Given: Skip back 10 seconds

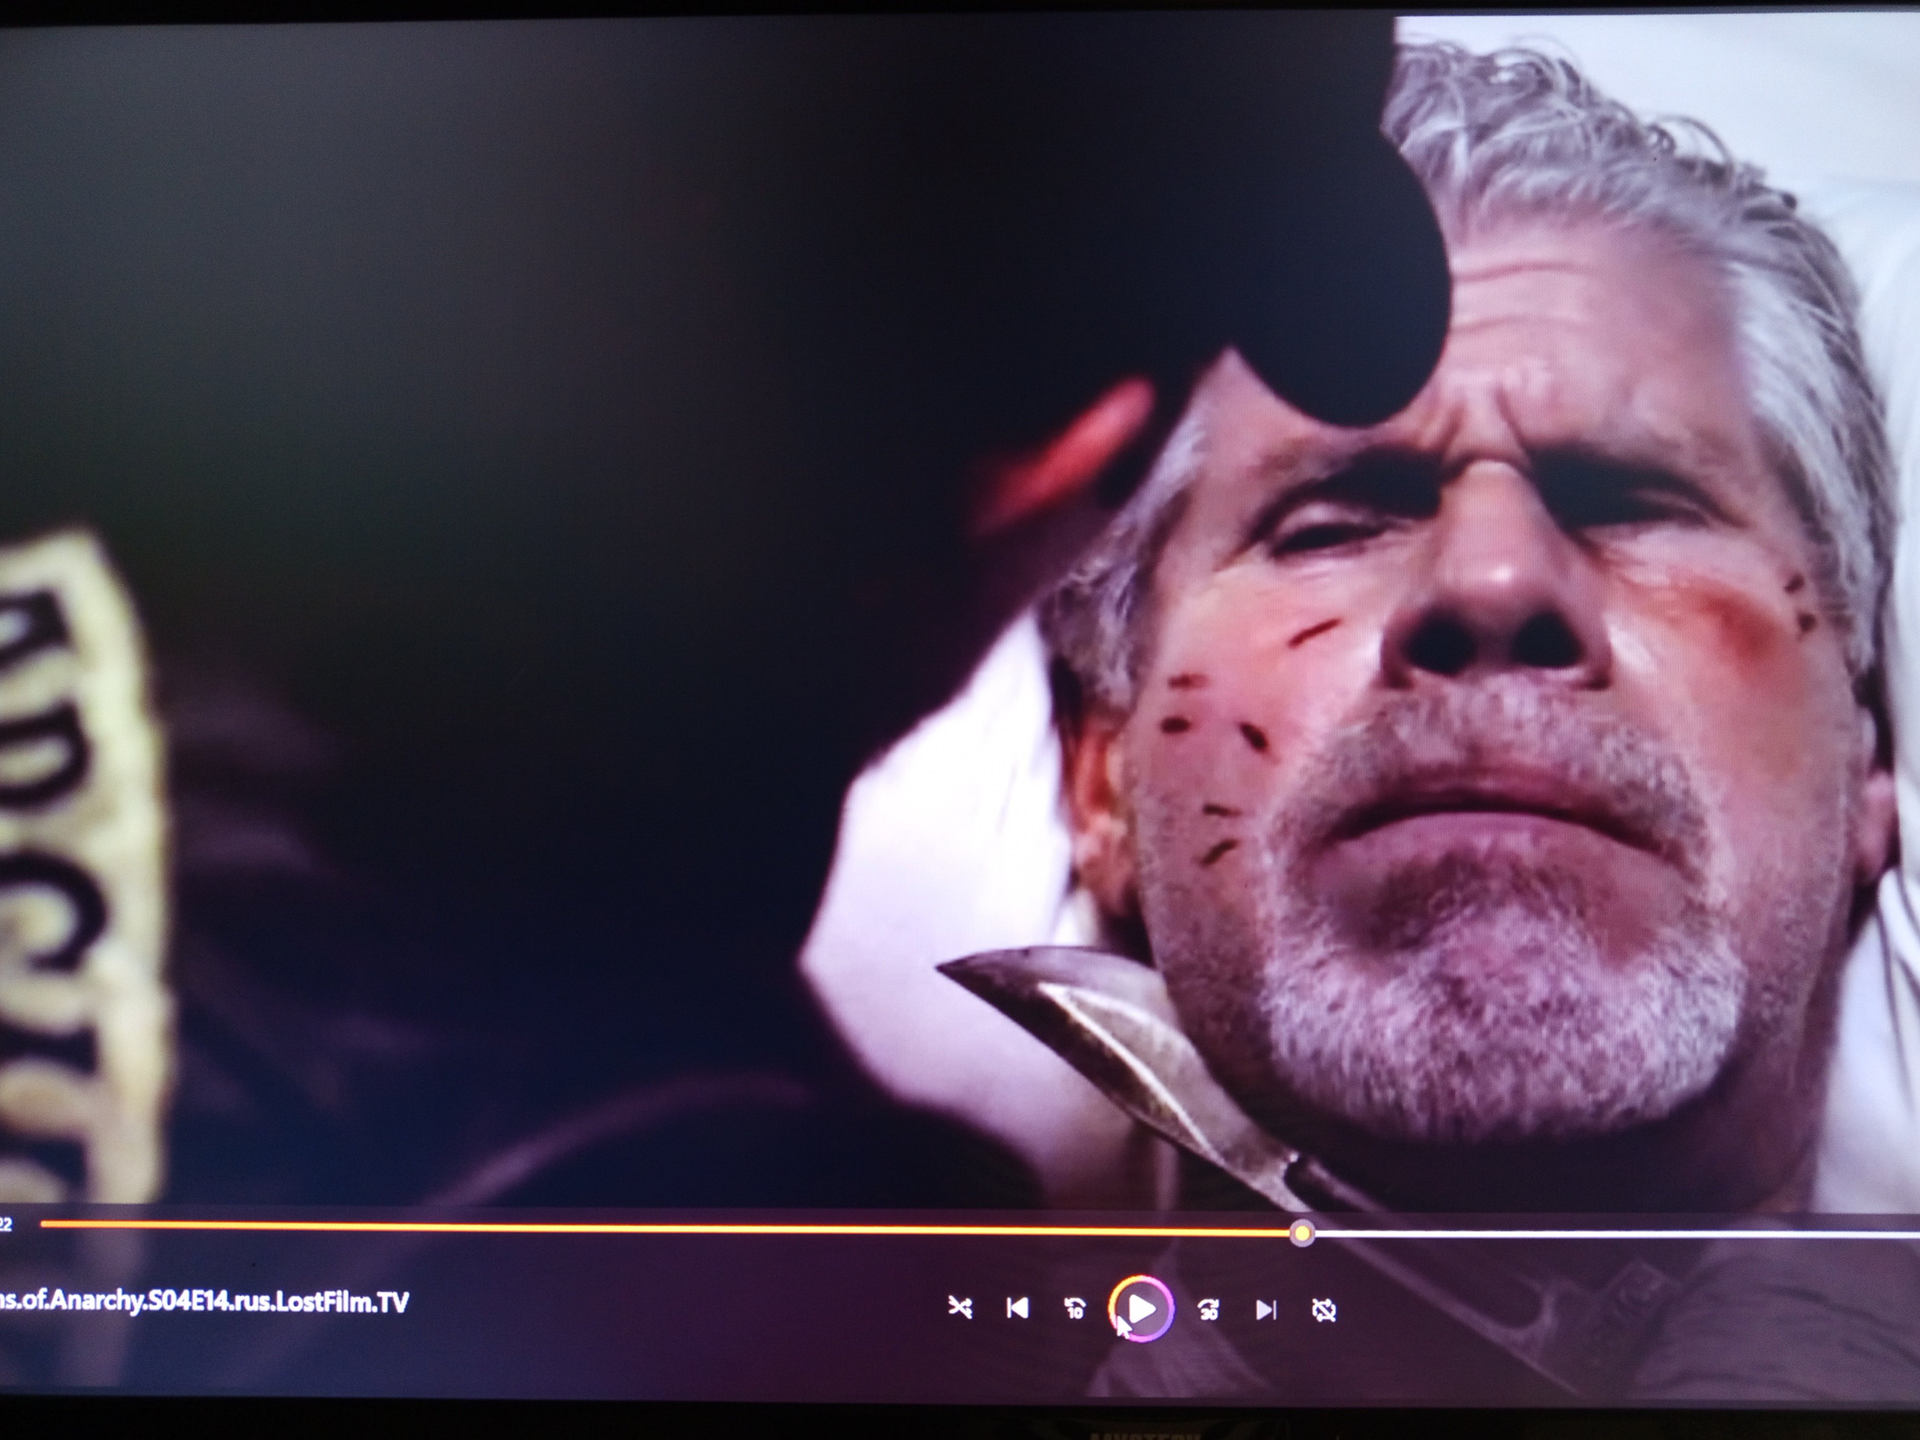Looking at the screenshot, I should pyautogui.click(x=1074, y=1308).
